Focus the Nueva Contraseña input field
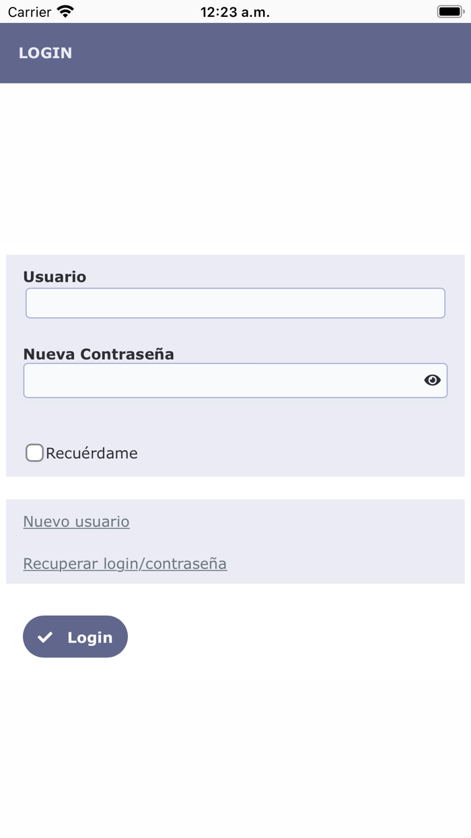The image size is (471, 838). [x=222, y=380]
